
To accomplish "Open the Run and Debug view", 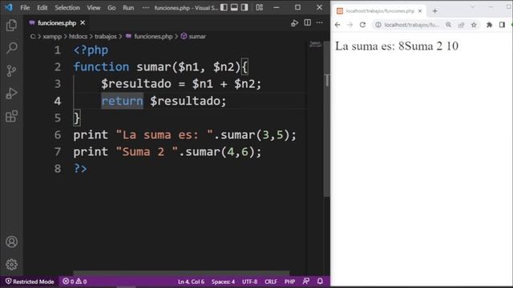I will point(11,94).
